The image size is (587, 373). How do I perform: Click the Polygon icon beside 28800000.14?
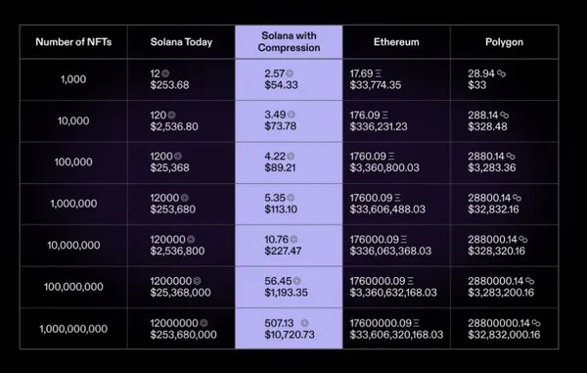(x=536, y=323)
